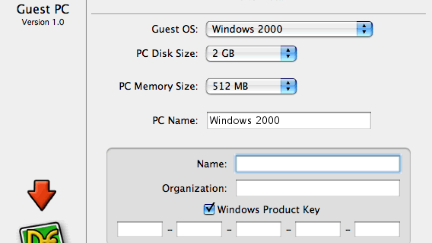Click the first product key segment field
The width and height of the screenshot is (432, 243).
point(140,229)
